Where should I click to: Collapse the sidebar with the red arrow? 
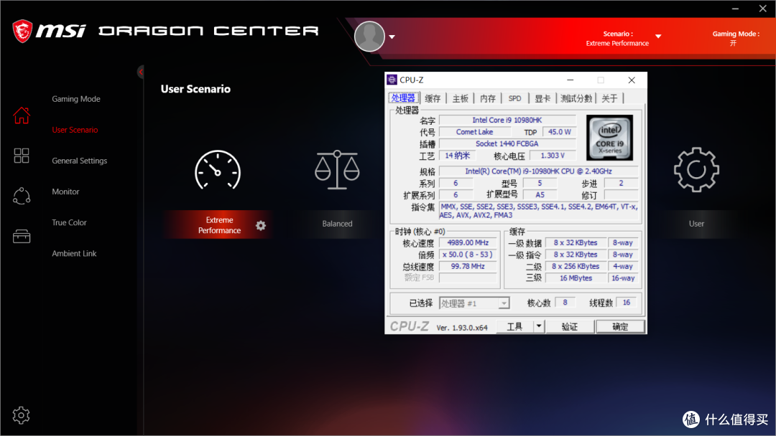[141, 72]
